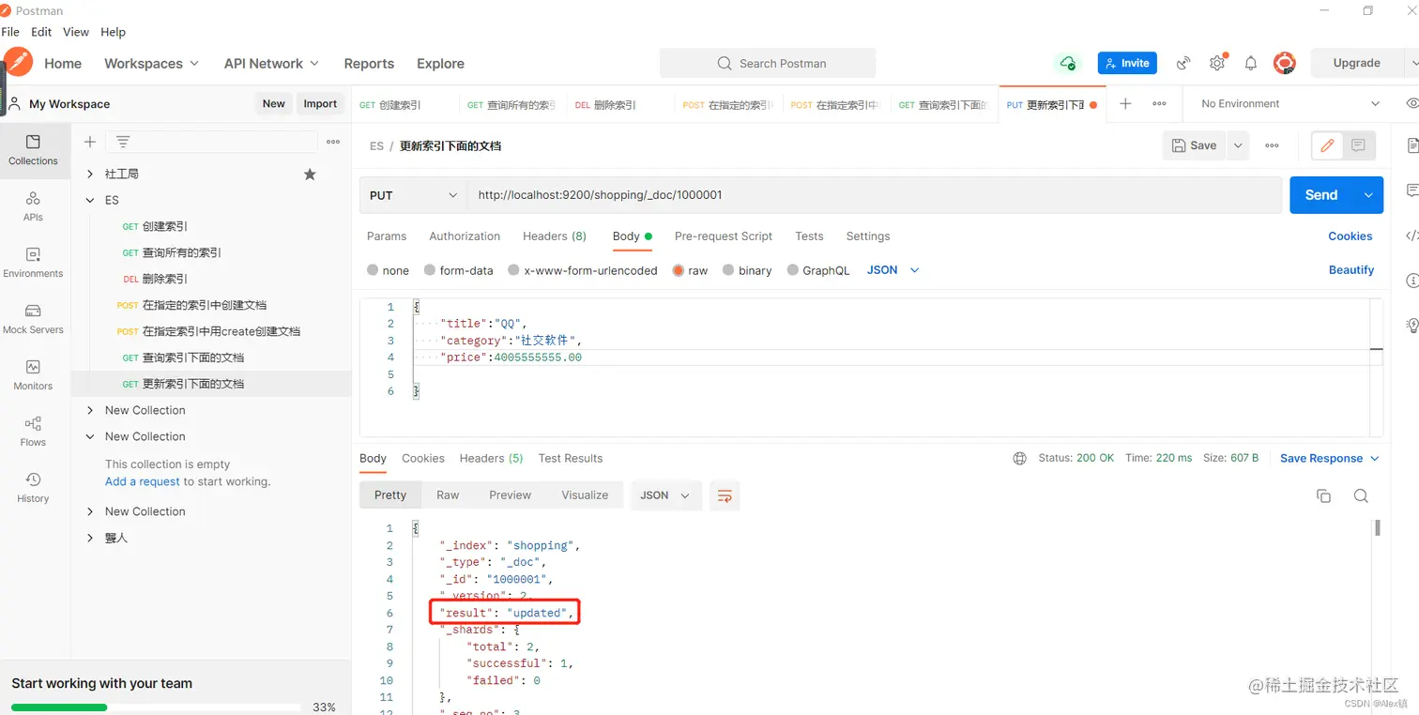Open request more options next to Save
The image size is (1419, 715).
click(1272, 145)
